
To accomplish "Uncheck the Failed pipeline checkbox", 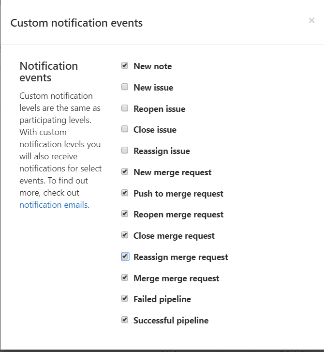I will click(125, 299).
